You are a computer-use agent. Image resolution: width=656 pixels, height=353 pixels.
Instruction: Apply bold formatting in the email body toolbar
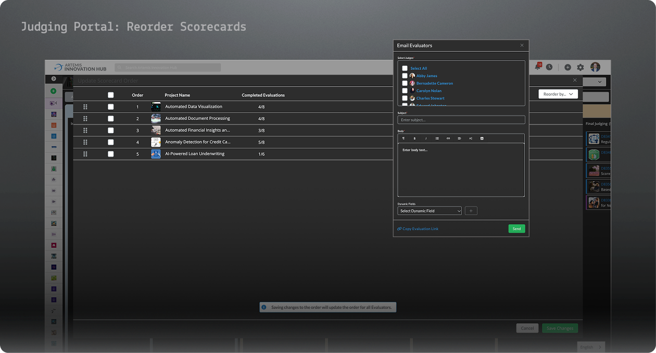point(414,138)
